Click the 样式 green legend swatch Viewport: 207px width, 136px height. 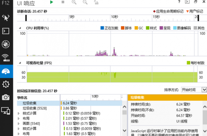[147, 28]
